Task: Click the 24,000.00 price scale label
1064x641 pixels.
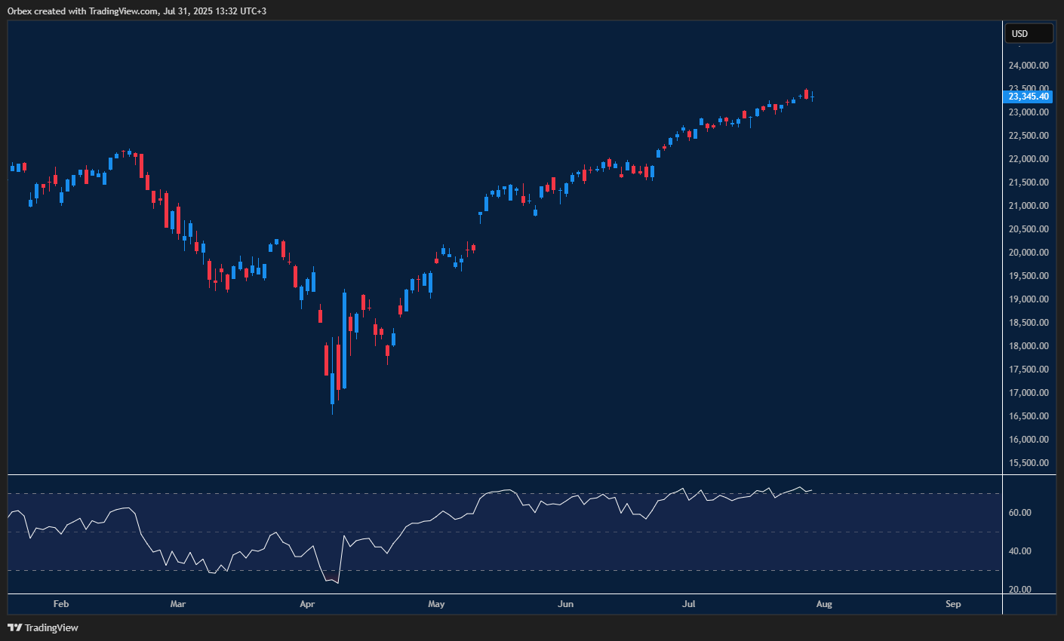Action: click(x=1028, y=66)
